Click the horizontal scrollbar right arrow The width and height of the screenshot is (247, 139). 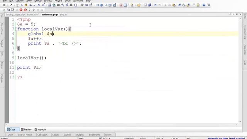tap(237, 125)
